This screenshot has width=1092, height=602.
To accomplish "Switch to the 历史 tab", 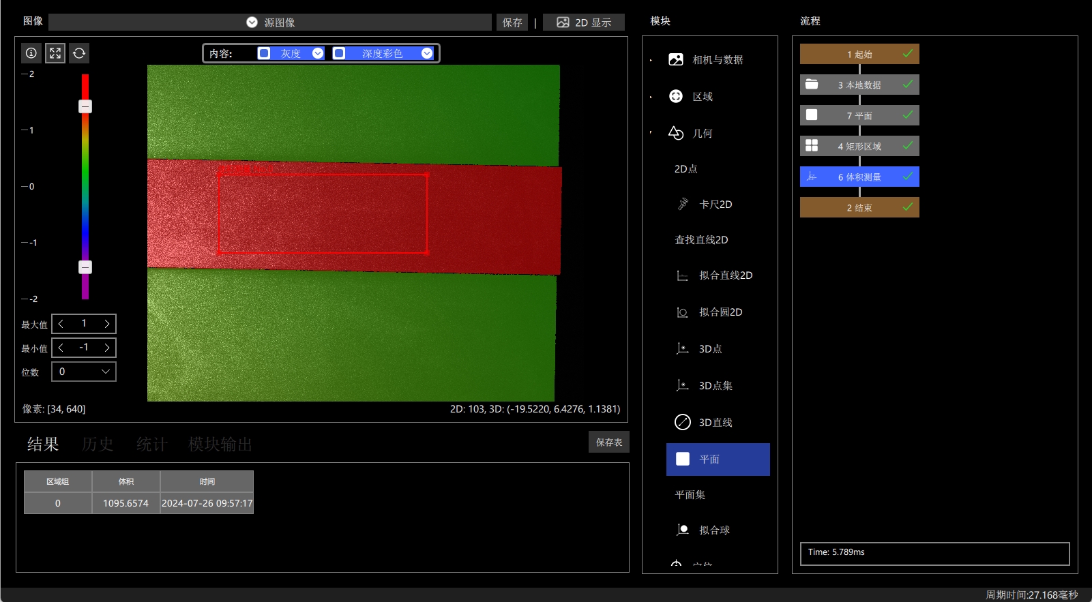I will point(98,445).
